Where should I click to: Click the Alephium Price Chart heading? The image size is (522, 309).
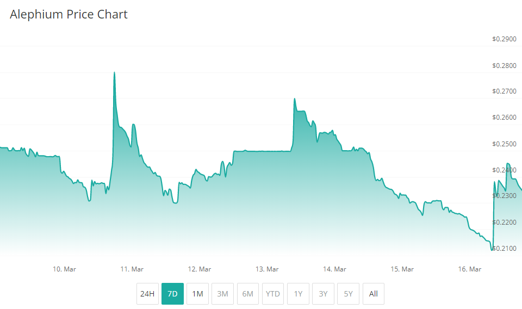(x=69, y=15)
